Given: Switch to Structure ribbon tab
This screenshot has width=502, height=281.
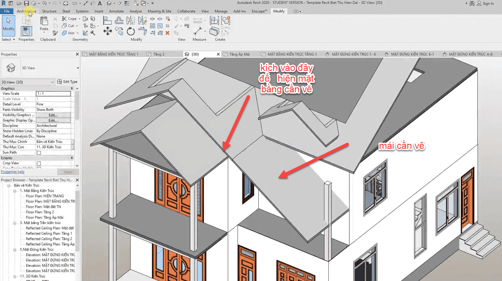Looking at the screenshot, I should [49, 11].
